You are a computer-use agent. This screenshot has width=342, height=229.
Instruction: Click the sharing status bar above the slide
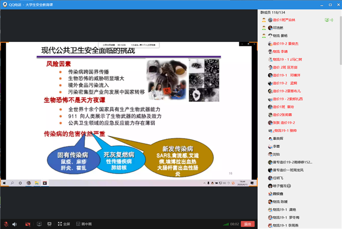pyautogui.click(x=129, y=45)
